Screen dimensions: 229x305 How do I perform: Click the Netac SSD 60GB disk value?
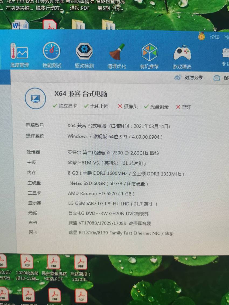pos(109,183)
